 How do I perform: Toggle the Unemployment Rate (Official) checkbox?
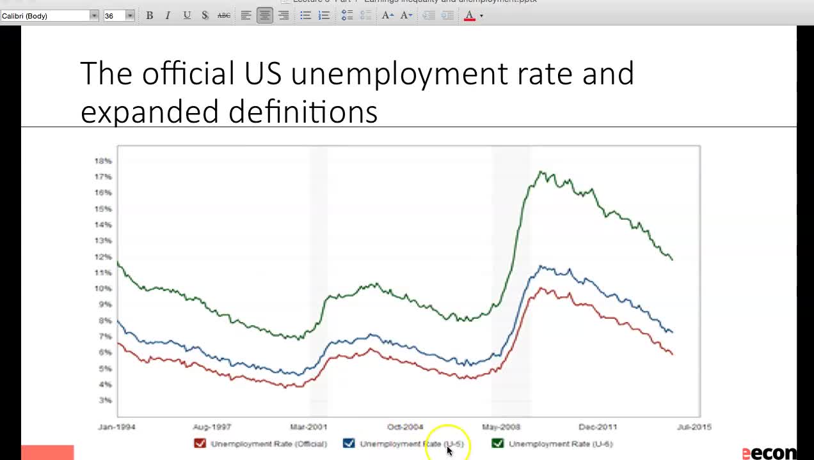tap(200, 443)
